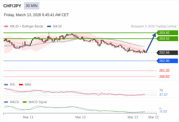
Task: Click the MACD blue legend swatch
Action: pyautogui.click(x=6, y=102)
